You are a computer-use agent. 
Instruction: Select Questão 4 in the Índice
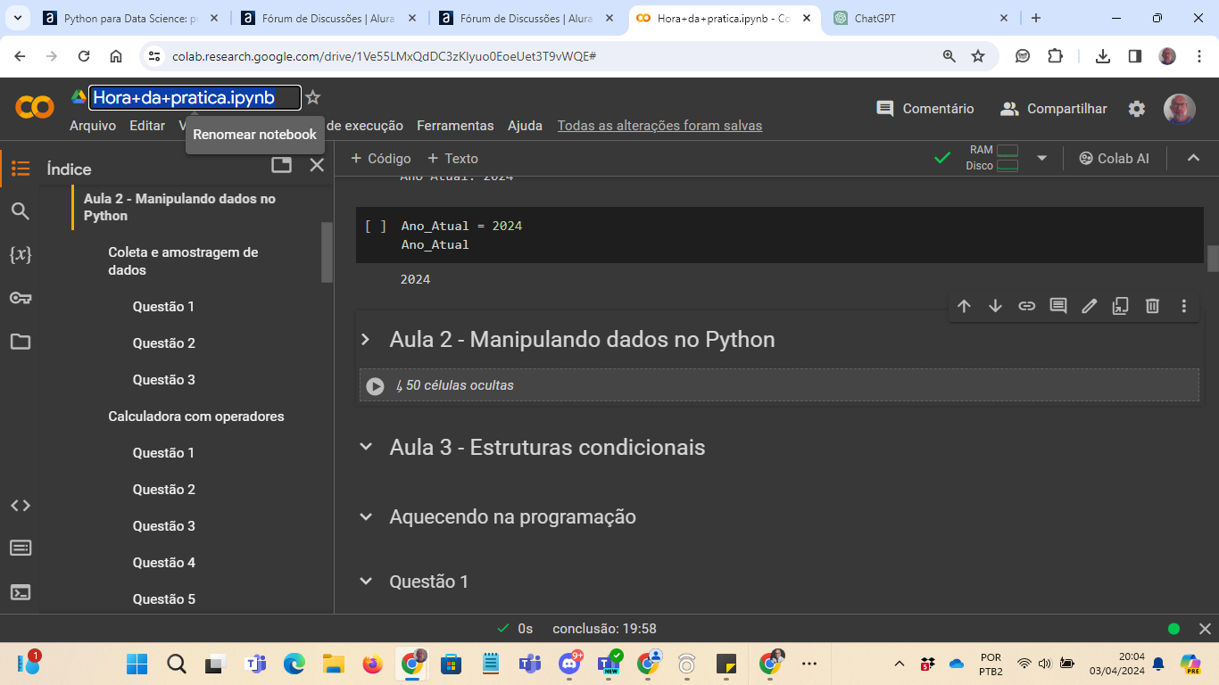pos(164,563)
